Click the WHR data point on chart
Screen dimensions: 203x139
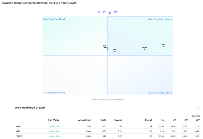coord(107,49)
